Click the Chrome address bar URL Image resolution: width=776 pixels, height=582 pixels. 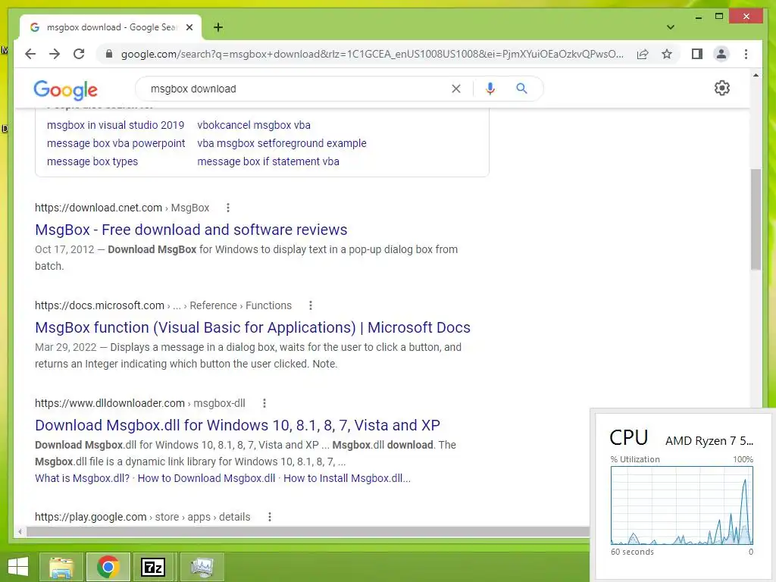click(372, 54)
